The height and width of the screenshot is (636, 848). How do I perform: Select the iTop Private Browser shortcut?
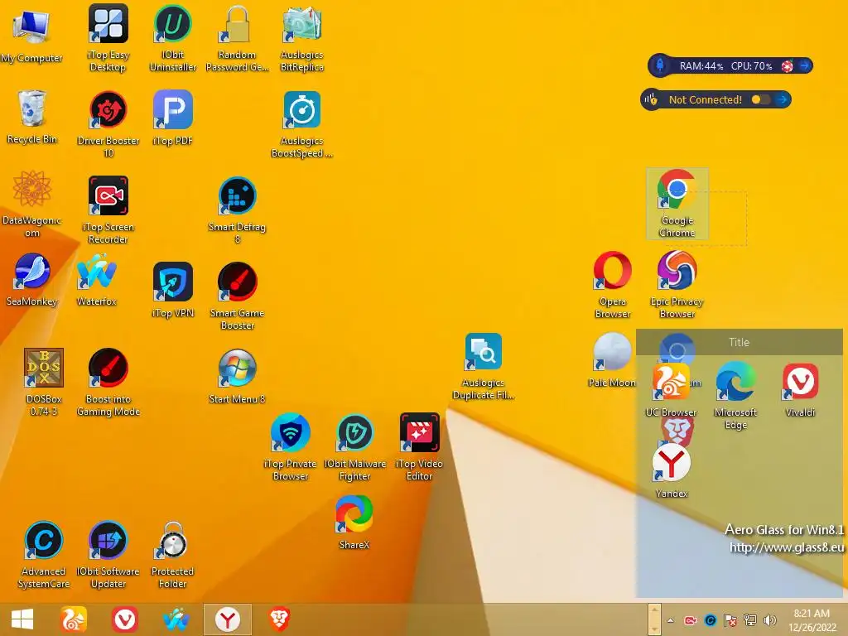click(x=291, y=447)
